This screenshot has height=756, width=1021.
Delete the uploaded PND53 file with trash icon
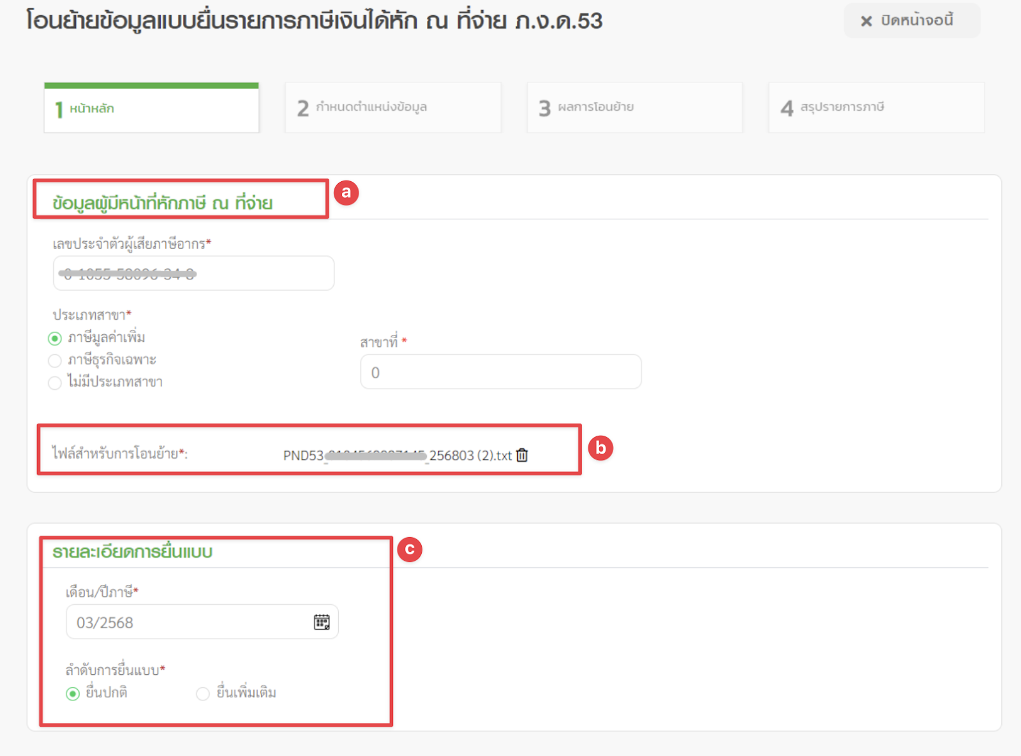pyautogui.click(x=522, y=455)
